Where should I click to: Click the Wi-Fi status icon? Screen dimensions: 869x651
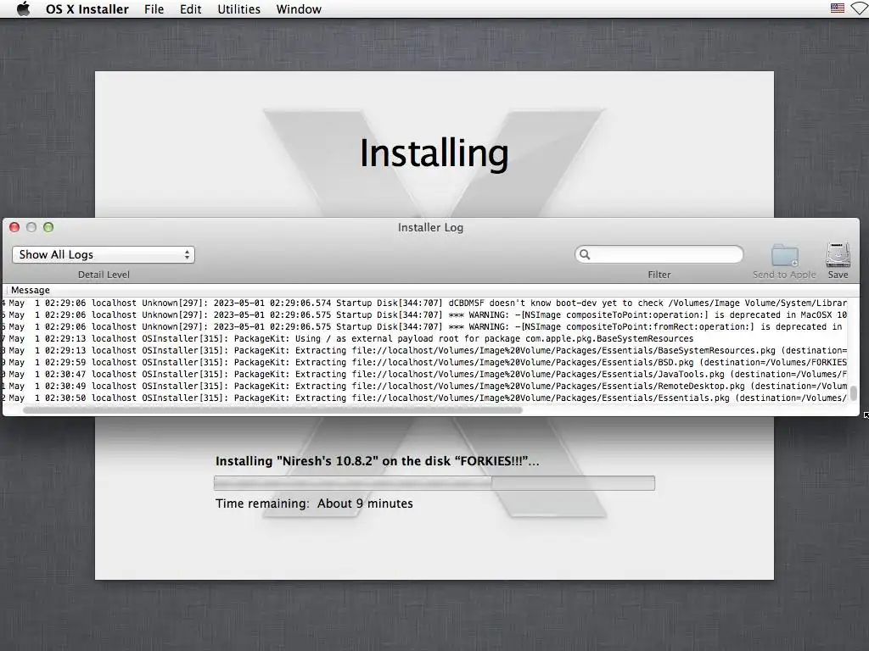[x=861, y=8]
